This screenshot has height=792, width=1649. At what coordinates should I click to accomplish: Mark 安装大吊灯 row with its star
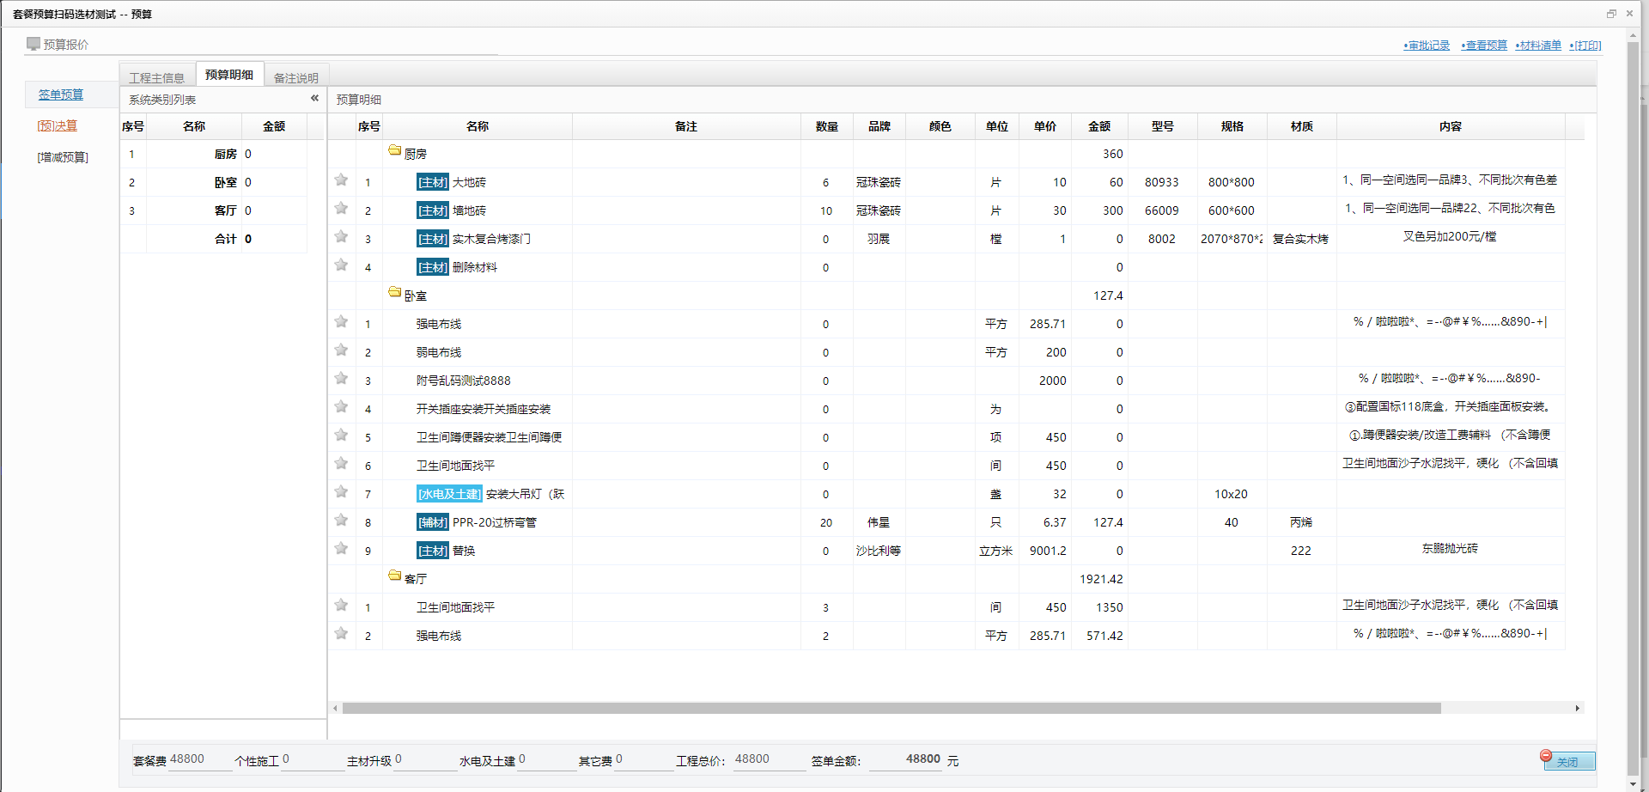point(341,492)
